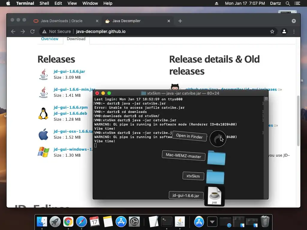This screenshot has height=230, width=307.
Task: Close the Java Downloads | Oracle tab
Action: pos(97,21)
